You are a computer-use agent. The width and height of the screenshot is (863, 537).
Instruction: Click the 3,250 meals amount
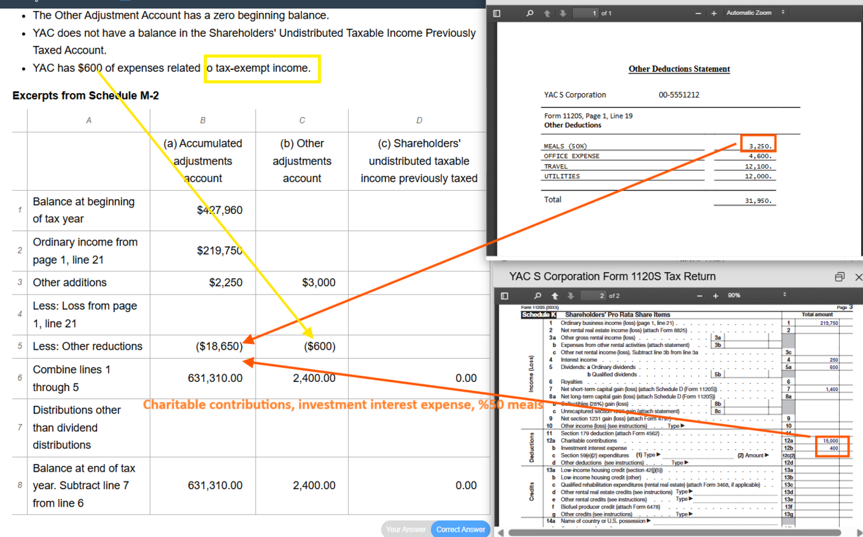[760, 146]
